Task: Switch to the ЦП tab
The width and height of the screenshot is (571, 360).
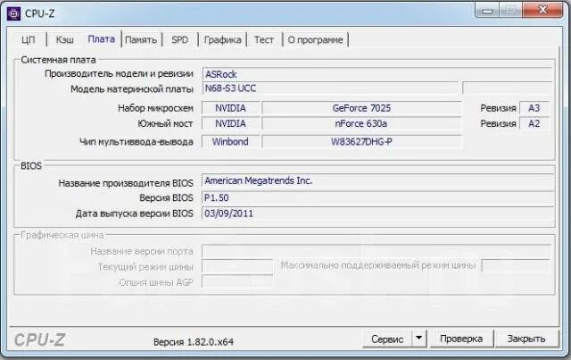Action: [x=28, y=39]
